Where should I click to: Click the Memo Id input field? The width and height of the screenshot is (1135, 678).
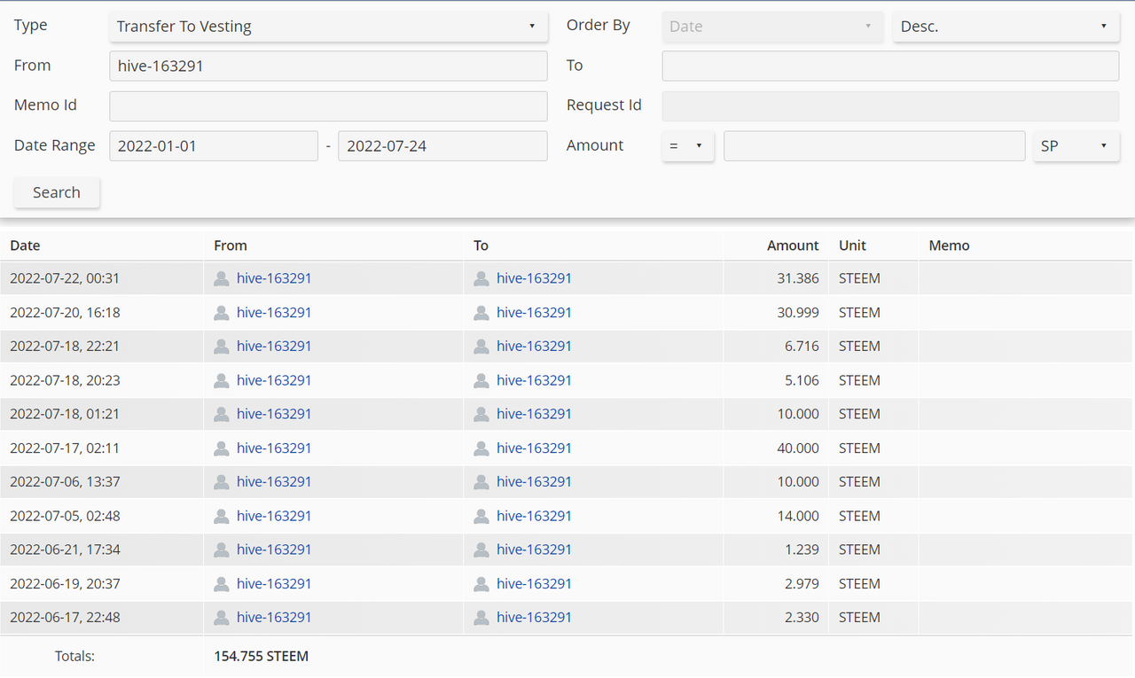point(328,105)
